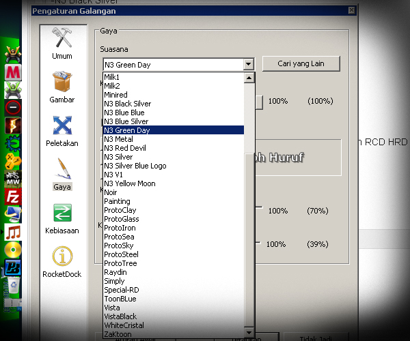
Task: Pick the Special-RD theme
Action: 174,290
